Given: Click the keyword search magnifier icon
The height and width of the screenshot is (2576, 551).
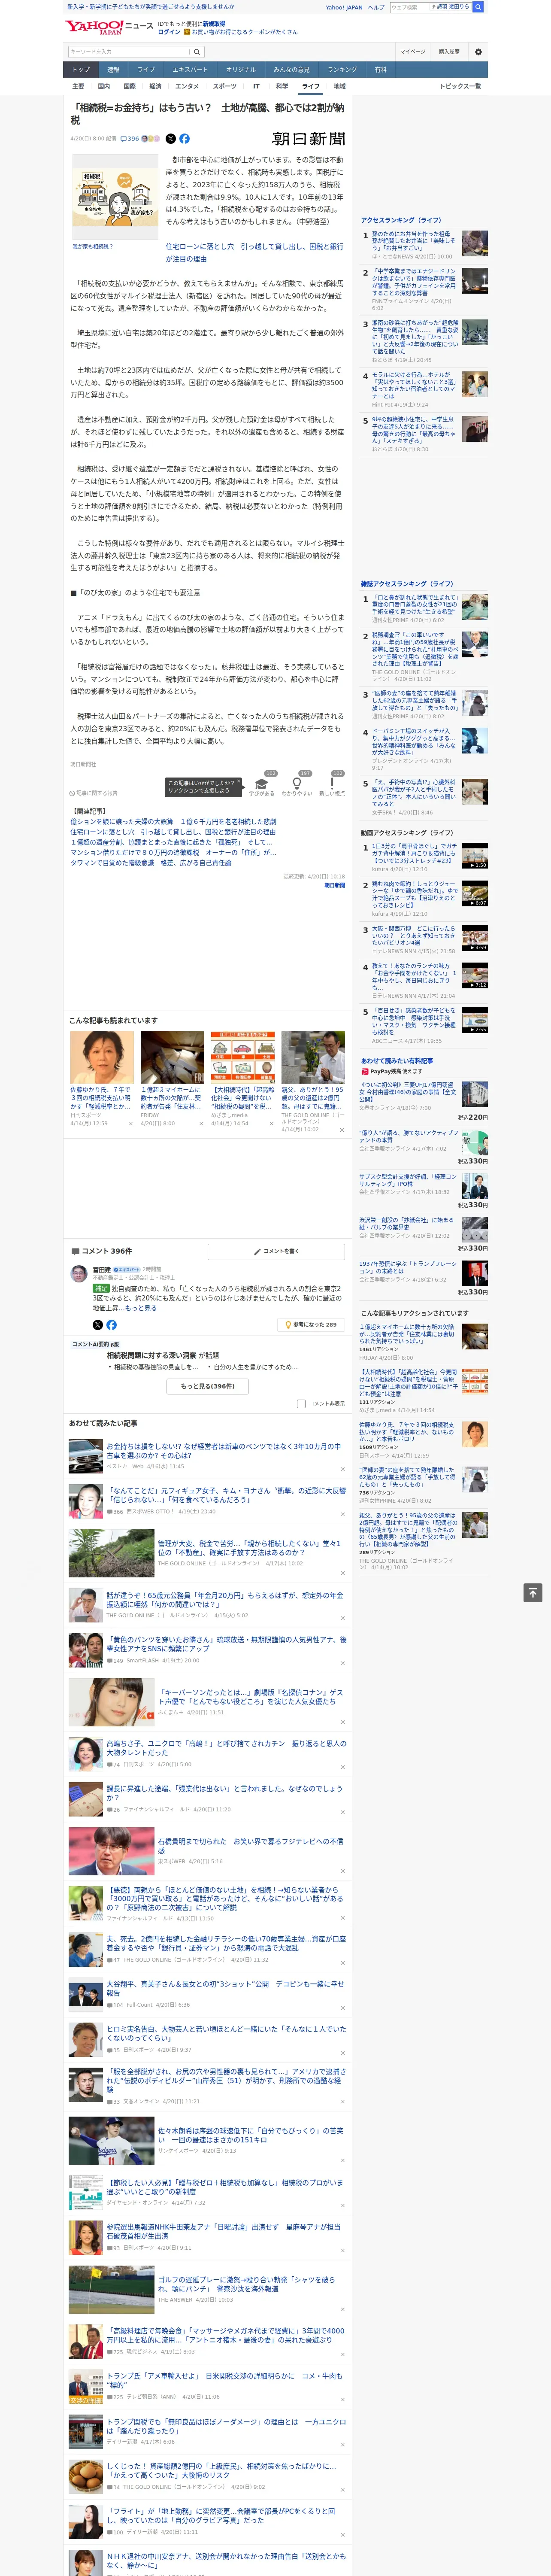Looking at the screenshot, I should pos(196,51).
